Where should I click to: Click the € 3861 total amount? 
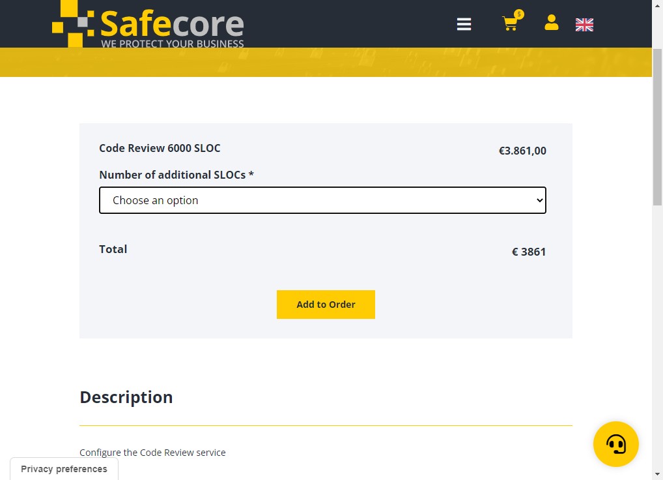(529, 252)
